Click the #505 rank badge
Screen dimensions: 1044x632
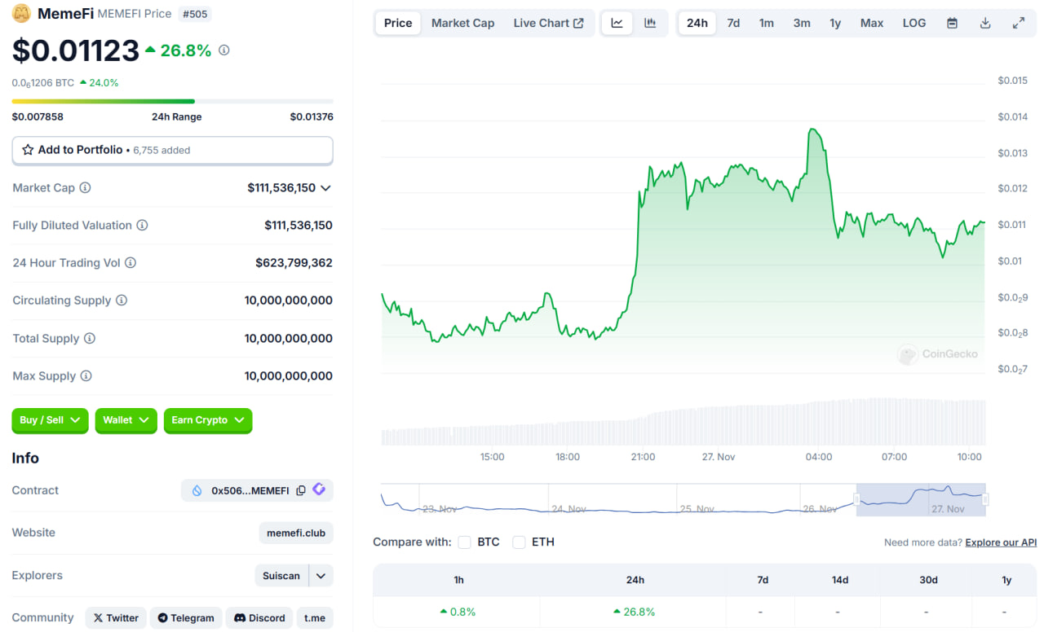pyautogui.click(x=194, y=14)
